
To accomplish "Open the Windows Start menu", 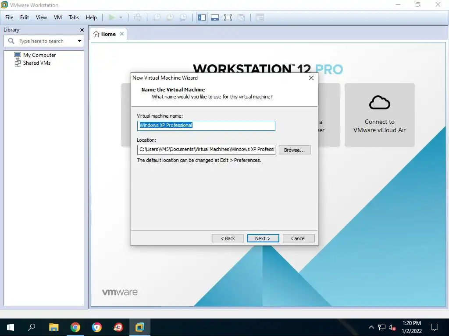I will pyautogui.click(x=11, y=327).
